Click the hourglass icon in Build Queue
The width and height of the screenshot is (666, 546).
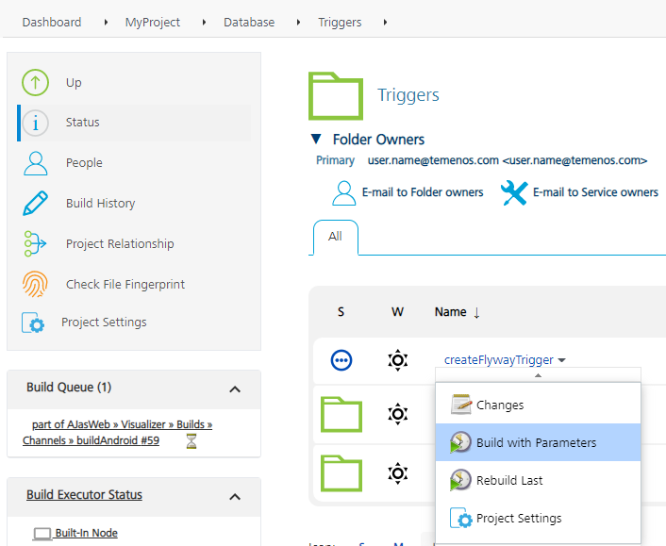pyautogui.click(x=191, y=440)
